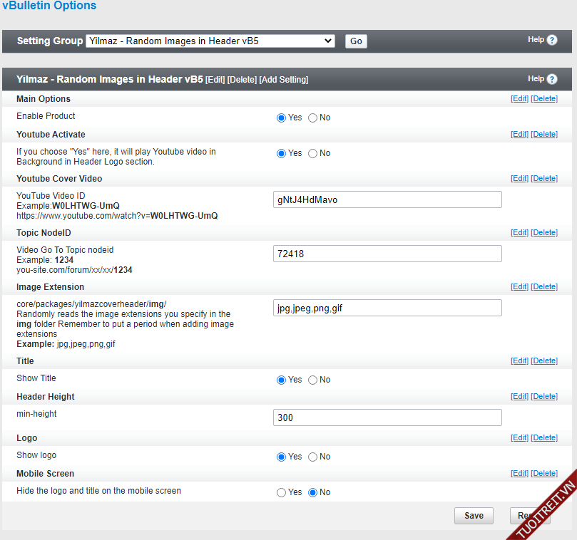This screenshot has width=577, height=540.
Task: Click the Topic nodeid text field
Action: point(387,254)
